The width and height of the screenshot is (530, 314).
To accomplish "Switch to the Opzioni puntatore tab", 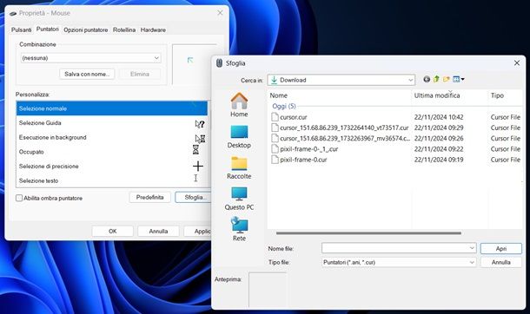I will (x=85, y=30).
